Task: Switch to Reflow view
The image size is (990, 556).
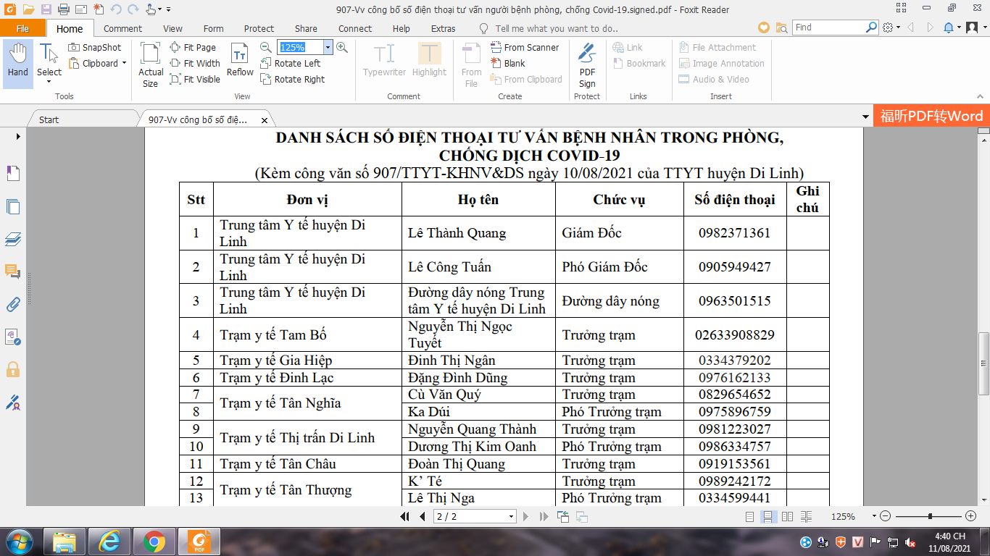Action: point(240,59)
